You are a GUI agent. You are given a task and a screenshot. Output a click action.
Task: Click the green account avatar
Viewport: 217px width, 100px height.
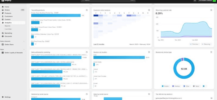(x=214, y=1)
